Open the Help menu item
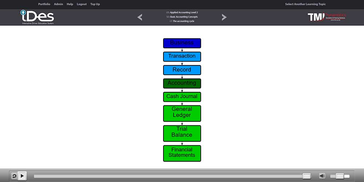 tap(70, 4)
